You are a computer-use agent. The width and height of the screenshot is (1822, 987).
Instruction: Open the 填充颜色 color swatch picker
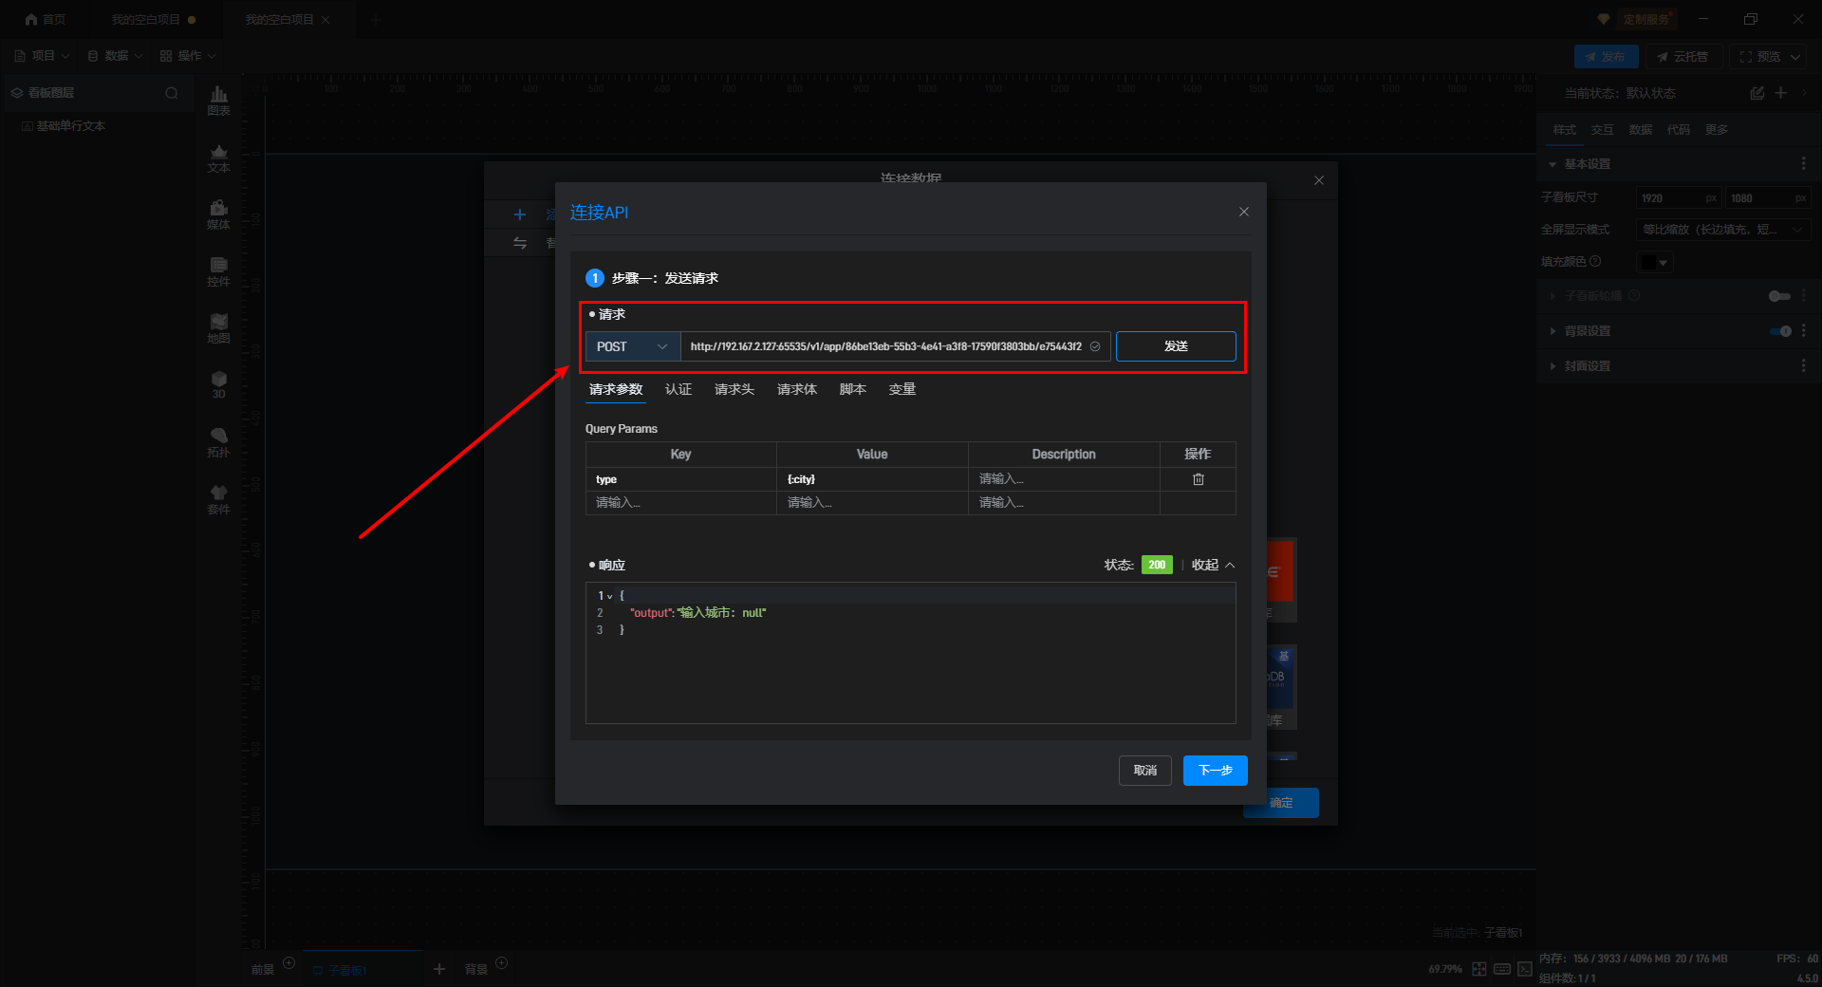tap(1654, 262)
